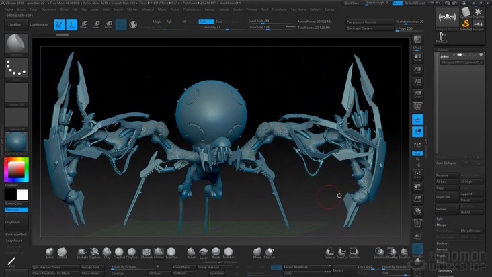Activate the Edit mode button
The width and height of the screenshot is (492, 277).
click(59, 24)
